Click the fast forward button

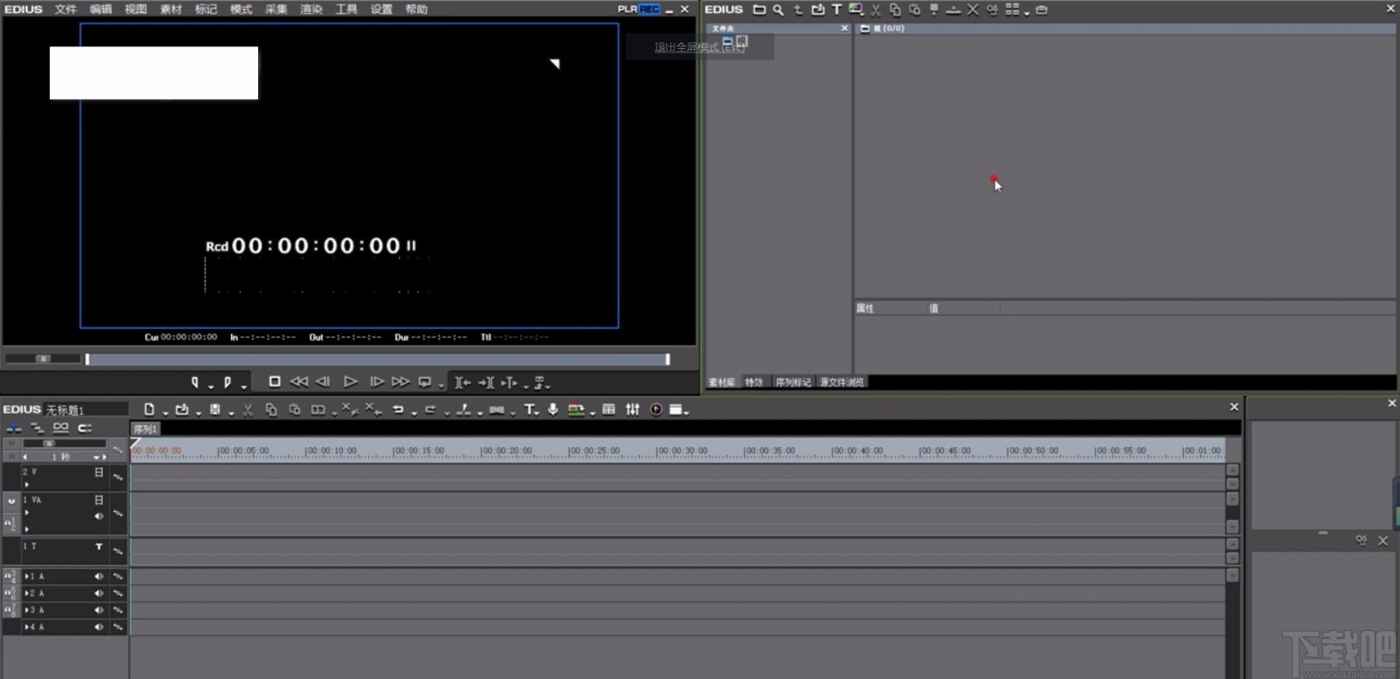400,381
